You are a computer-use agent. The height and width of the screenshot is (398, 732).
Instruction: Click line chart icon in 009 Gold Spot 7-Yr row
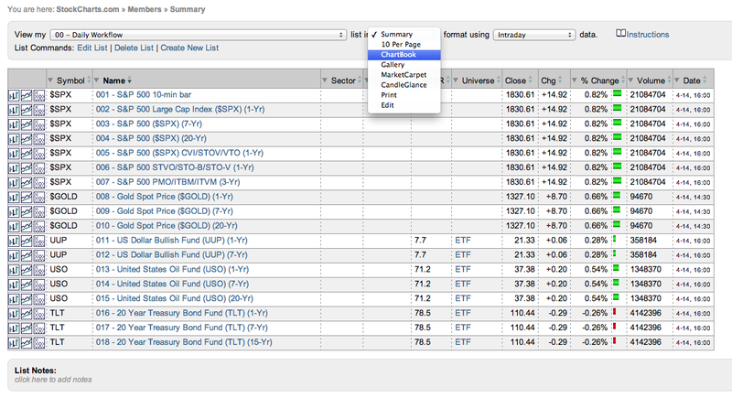pos(27,212)
